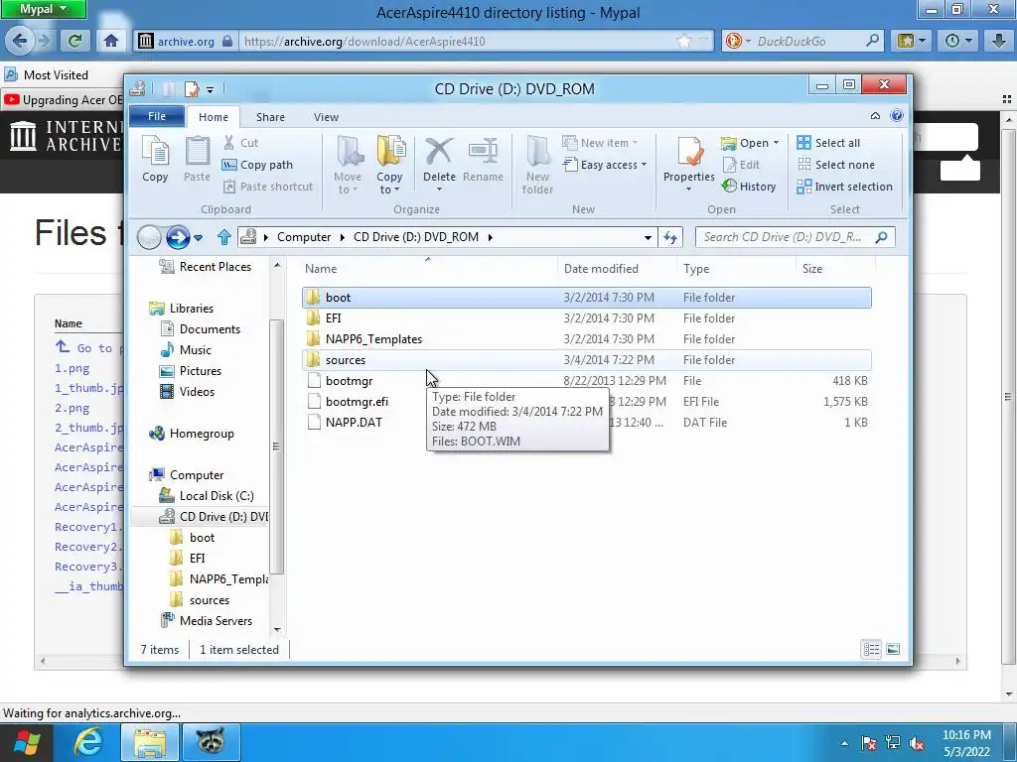Open the New item dropdown
This screenshot has height=762, width=1017.
(x=600, y=143)
